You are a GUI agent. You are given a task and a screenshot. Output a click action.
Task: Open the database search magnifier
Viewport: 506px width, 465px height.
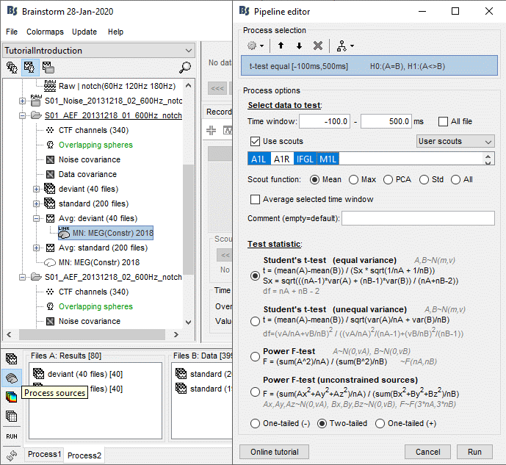click(x=185, y=68)
